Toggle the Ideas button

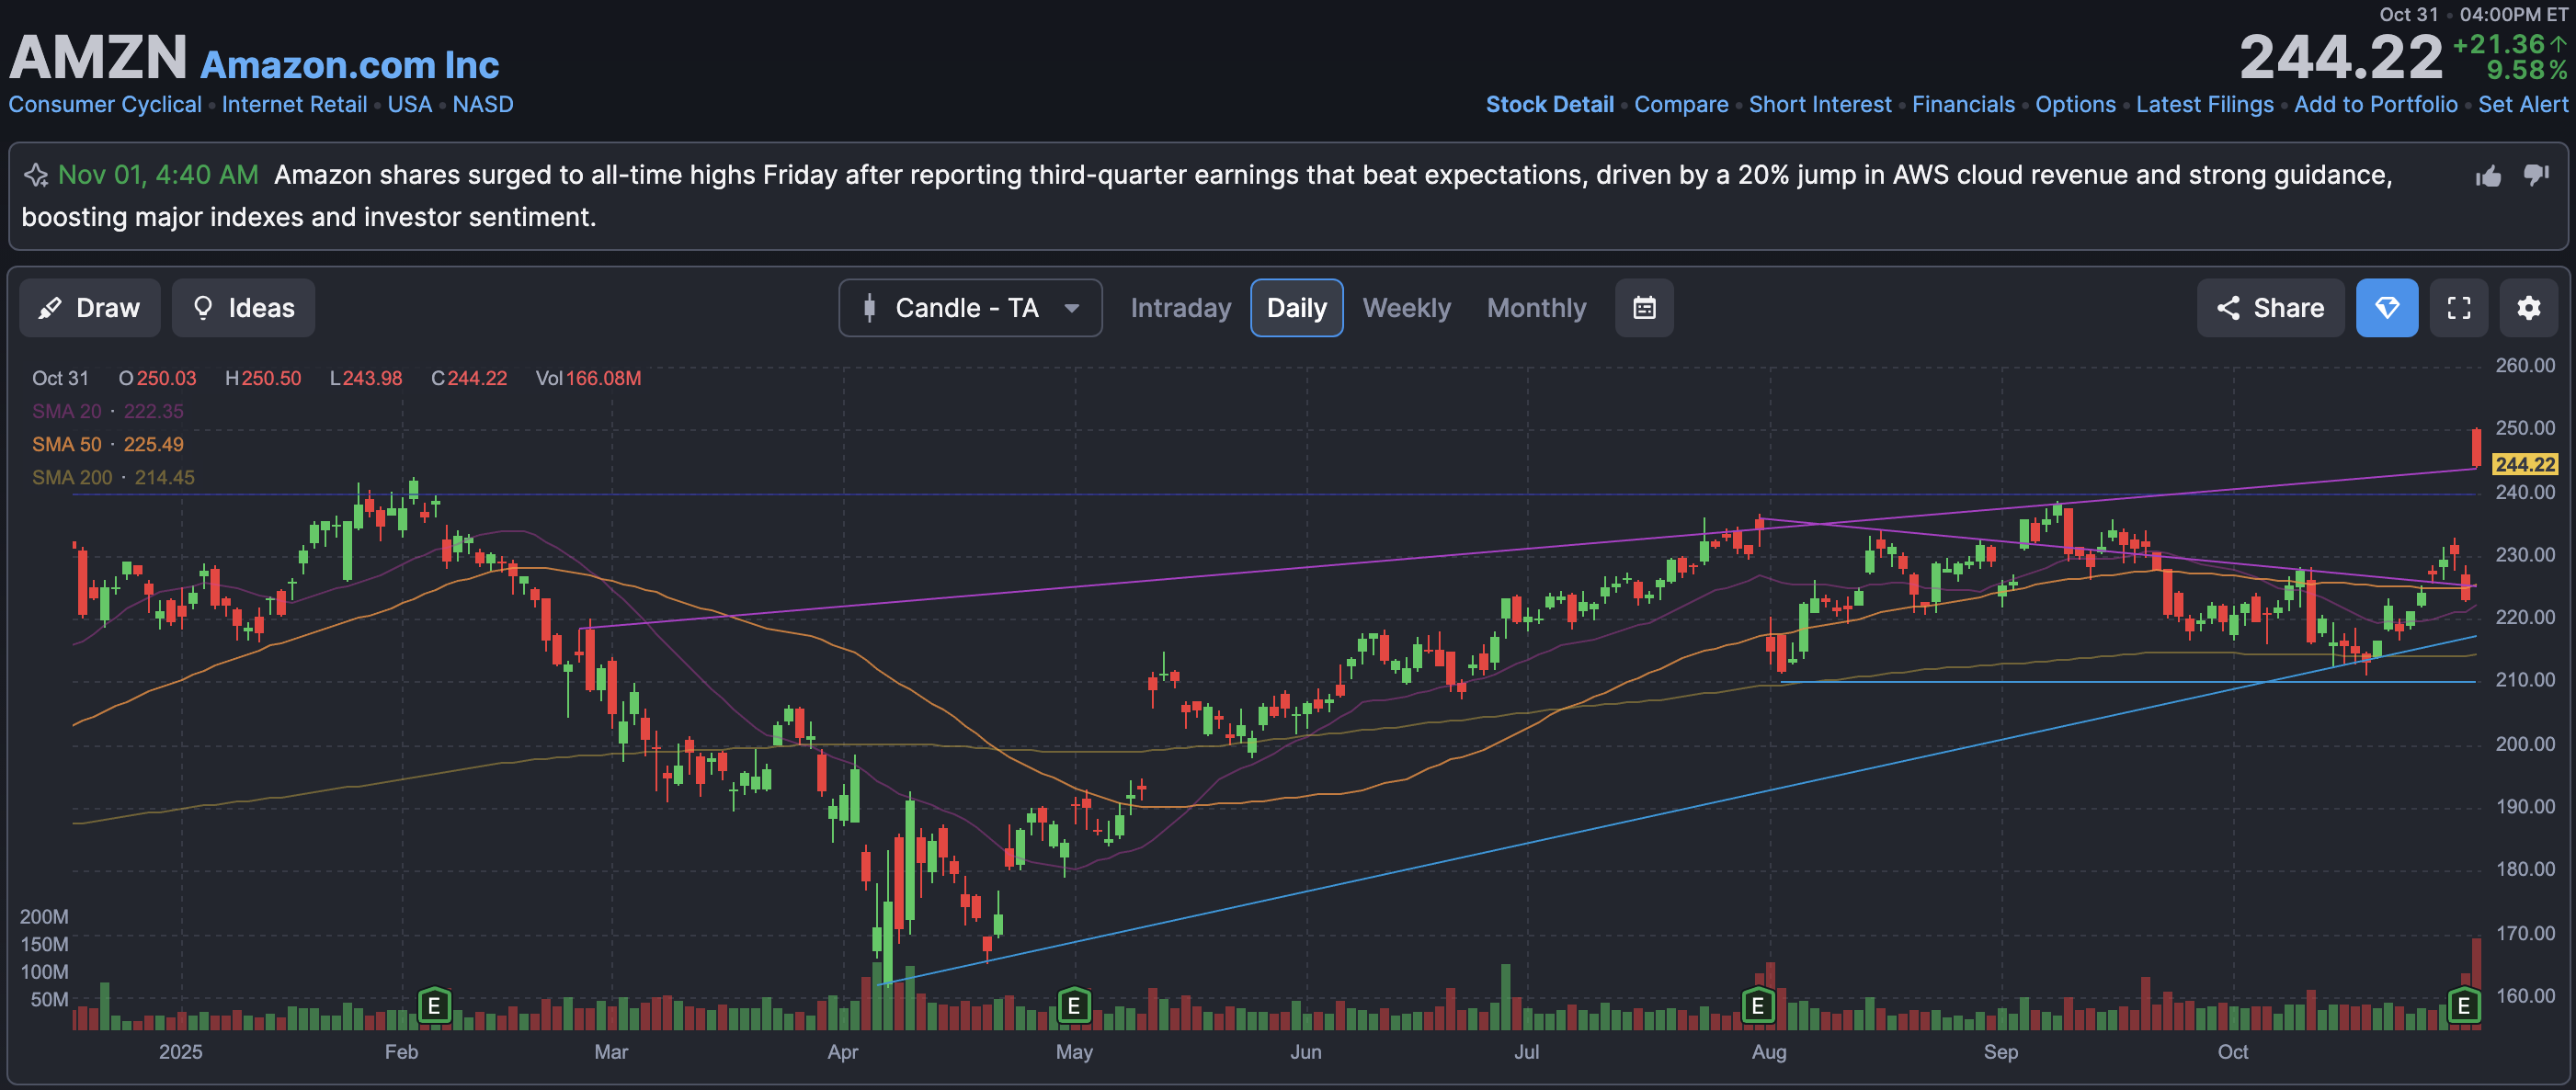coord(243,308)
